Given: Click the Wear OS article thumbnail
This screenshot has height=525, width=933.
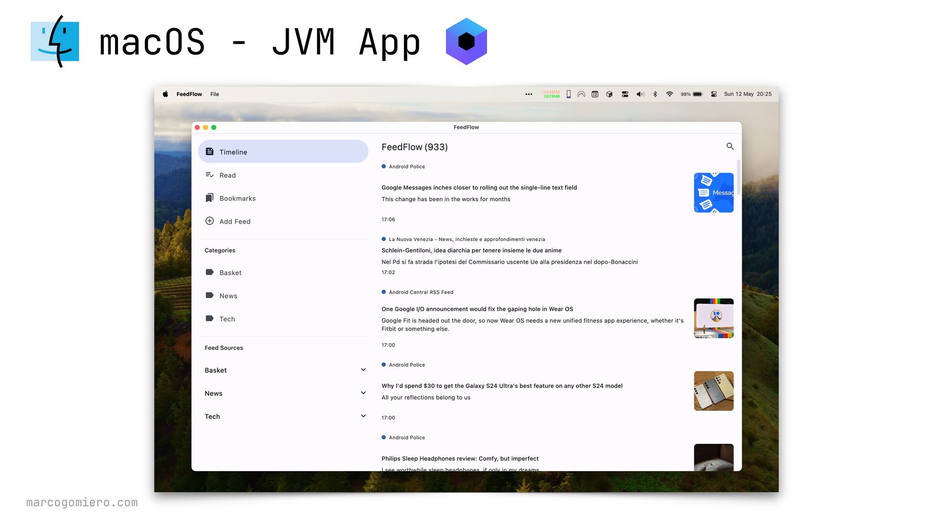Looking at the screenshot, I should point(713,318).
